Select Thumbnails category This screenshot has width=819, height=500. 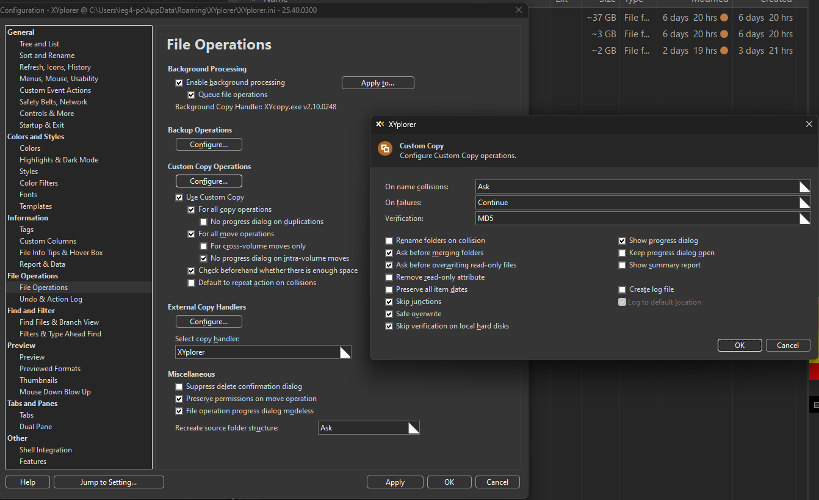tap(38, 380)
